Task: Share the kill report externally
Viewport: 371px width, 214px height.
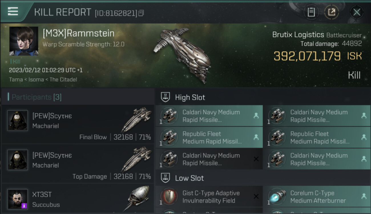Action: pyautogui.click(x=332, y=12)
